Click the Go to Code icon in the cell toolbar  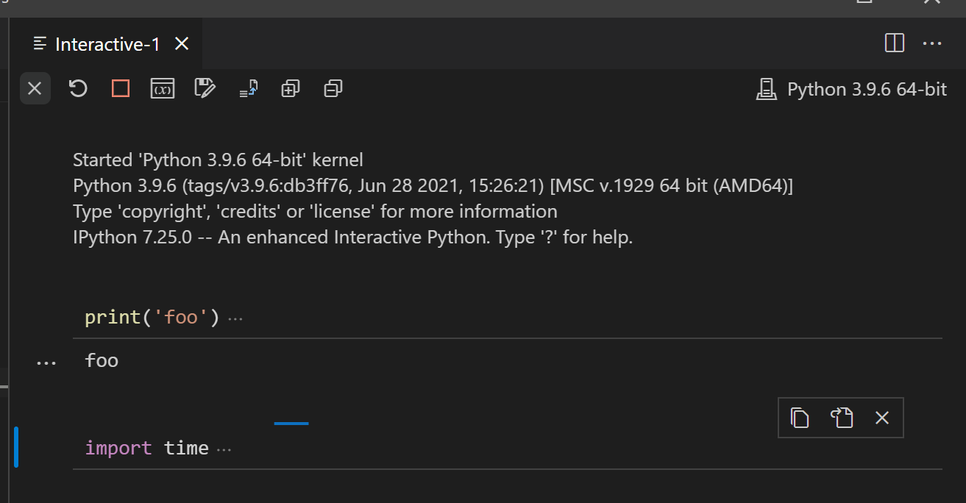pos(841,417)
